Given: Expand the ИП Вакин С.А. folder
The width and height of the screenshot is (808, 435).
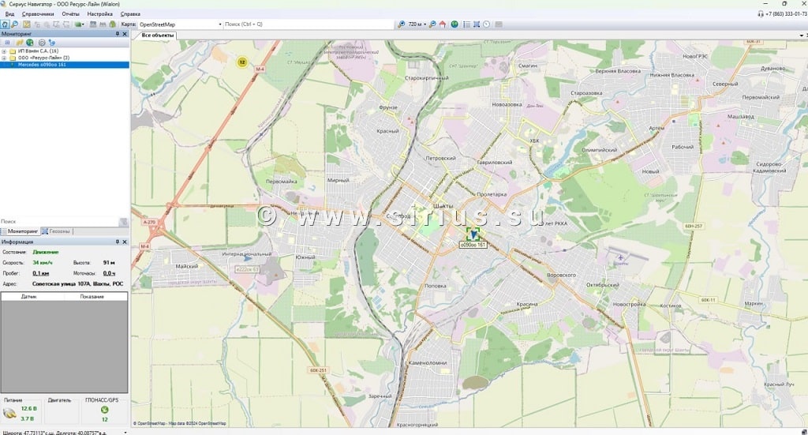Looking at the screenshot, I should tap(4, 51).
